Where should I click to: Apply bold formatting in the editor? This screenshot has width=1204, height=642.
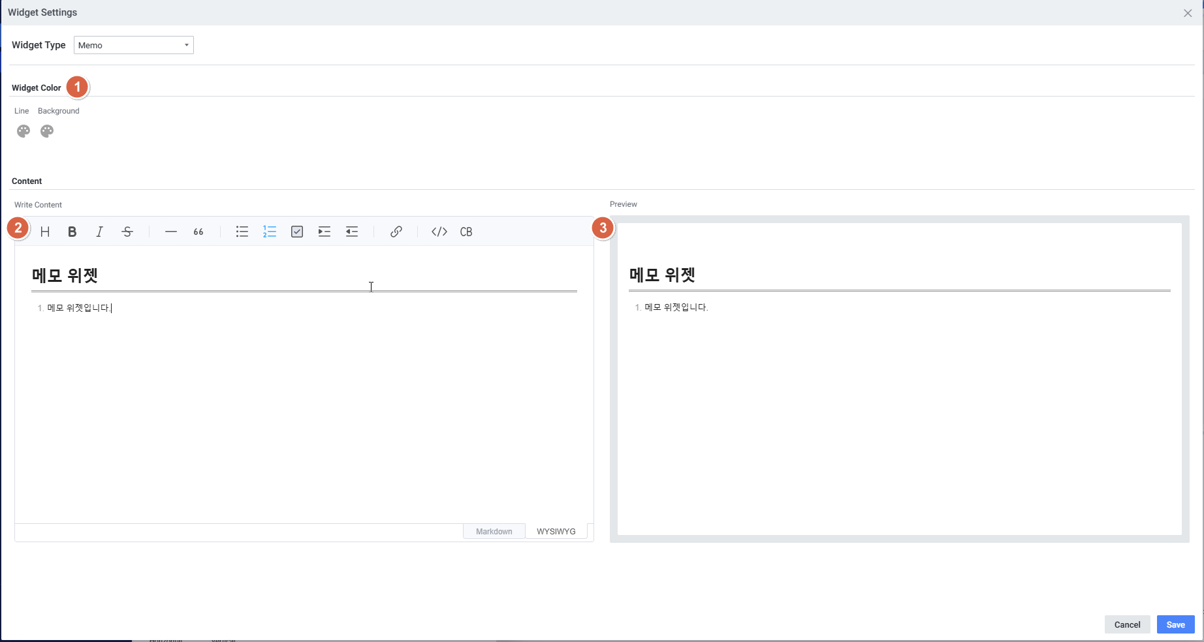point(72,232)
